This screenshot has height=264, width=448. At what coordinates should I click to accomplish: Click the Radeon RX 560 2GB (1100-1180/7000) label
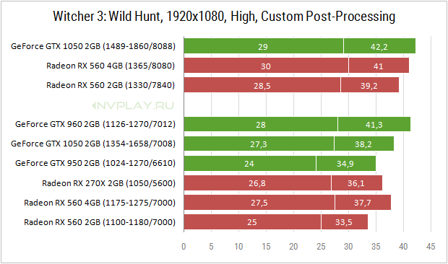point(100,222)
